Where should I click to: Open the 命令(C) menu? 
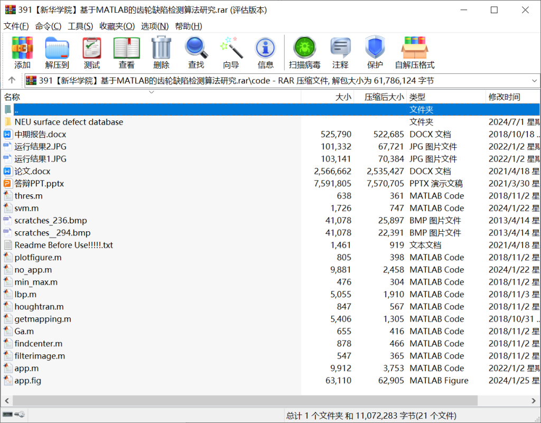(x=48, y=26)
